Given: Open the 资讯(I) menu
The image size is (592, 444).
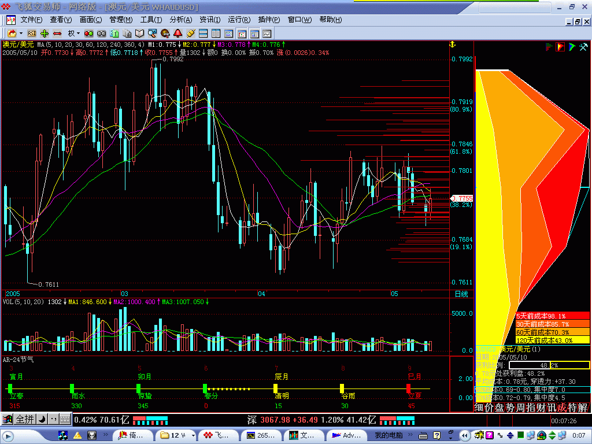Looking at the screenshot, I should click(x=210, y=20).
